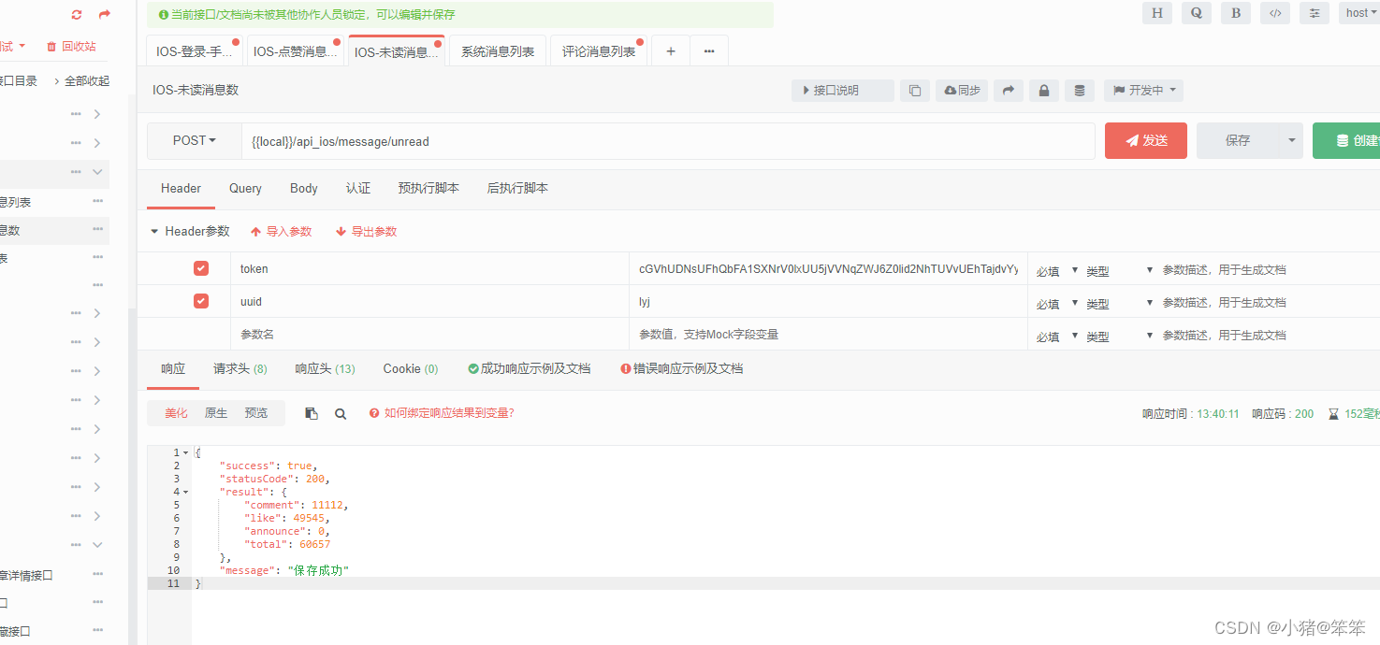1380x645 pixels.
Task: Uncheck the uuid header checkbox
Action: pyautogui.click(x=200, y=301)
